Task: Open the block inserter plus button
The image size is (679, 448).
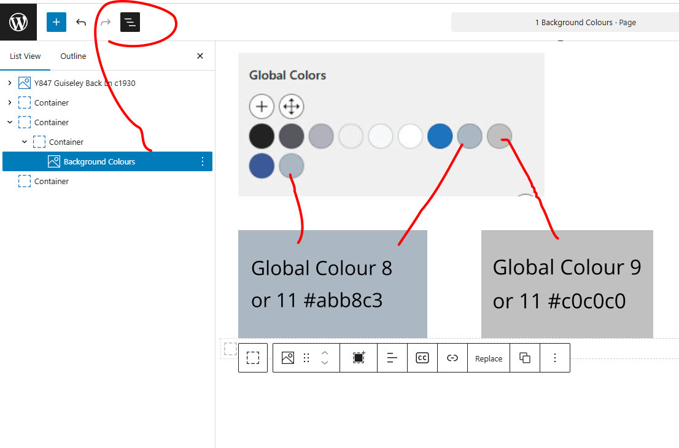Action: coord(56,22)
